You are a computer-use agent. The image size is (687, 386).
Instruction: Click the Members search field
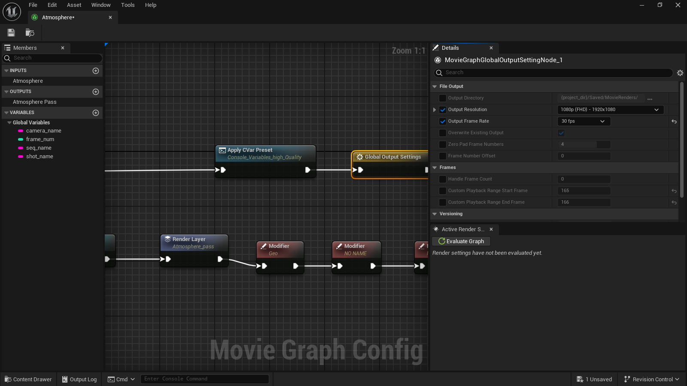tap(52, 58)
